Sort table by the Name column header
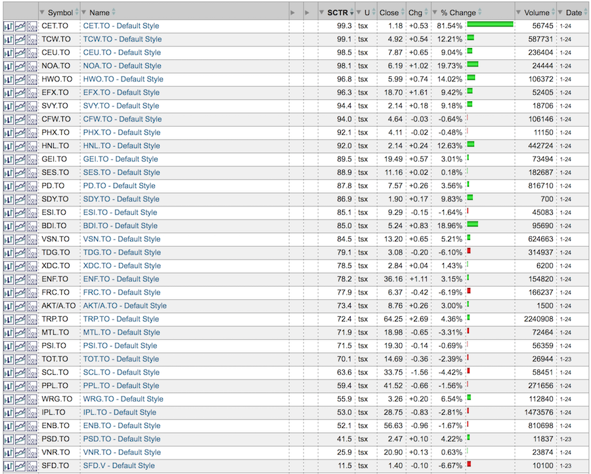Image resolution: width=591 pixels, height=474 pixels. [100, 12]
